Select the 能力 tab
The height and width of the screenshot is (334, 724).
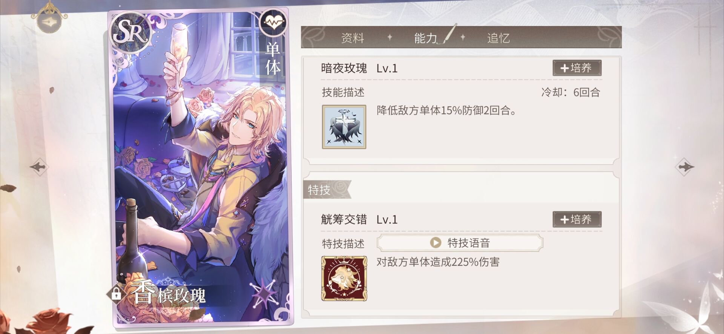[x=426, y=38]
